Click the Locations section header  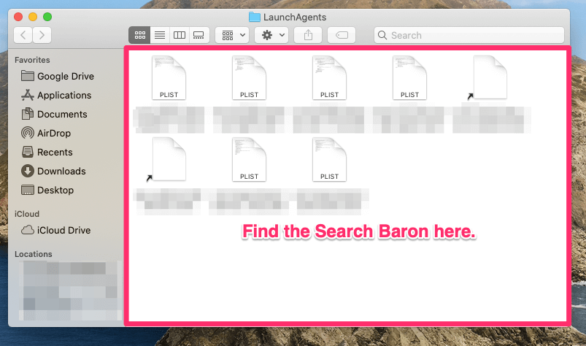(x=34, y=254)
